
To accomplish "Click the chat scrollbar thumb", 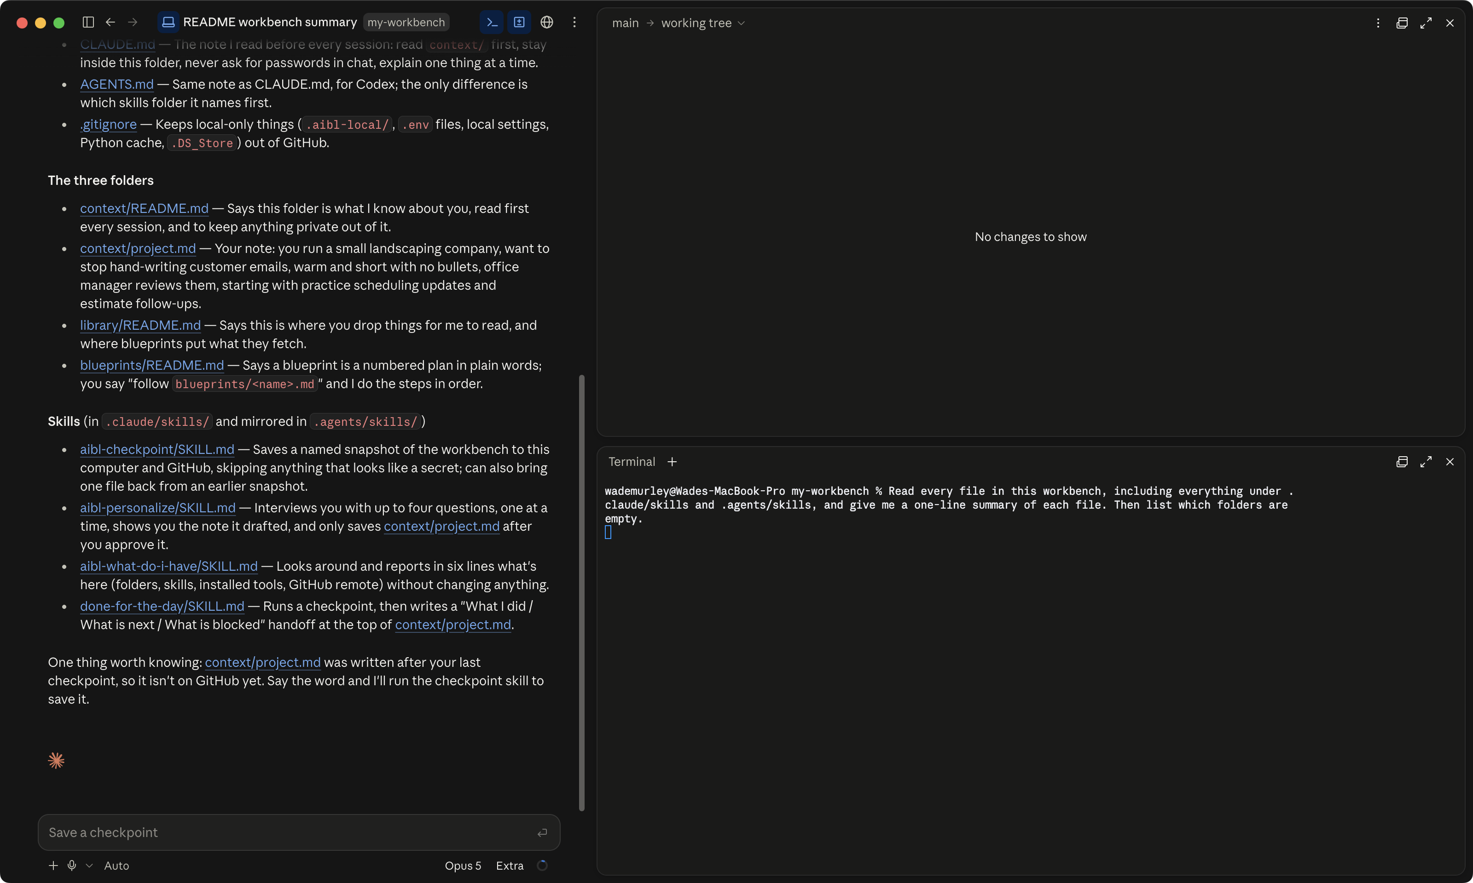I will coord(582,593).
